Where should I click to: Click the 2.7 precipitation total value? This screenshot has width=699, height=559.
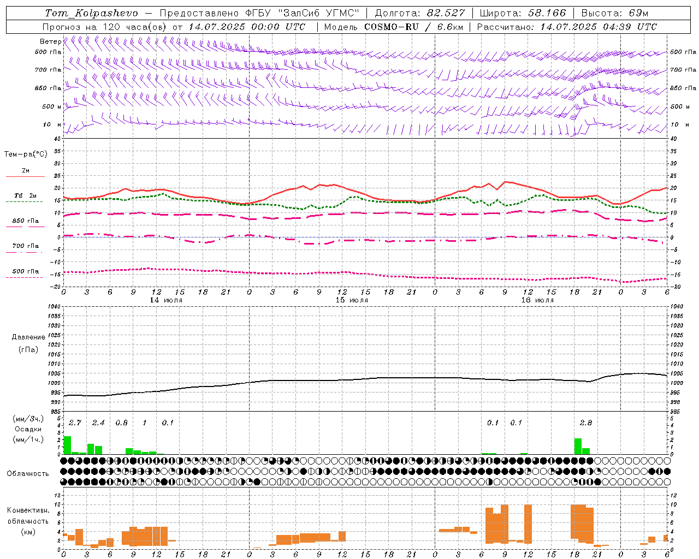point(75,423)
